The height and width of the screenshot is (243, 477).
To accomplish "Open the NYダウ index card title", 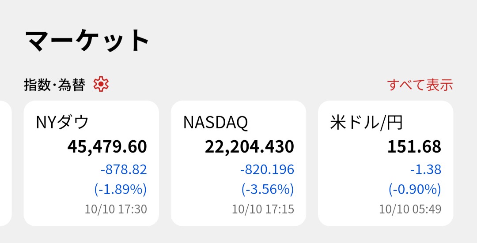I will point(62,123).
